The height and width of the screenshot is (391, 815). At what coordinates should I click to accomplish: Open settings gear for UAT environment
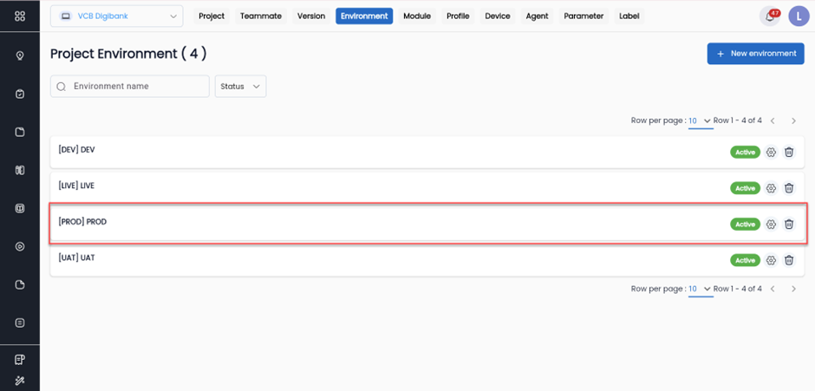point(771,260)
